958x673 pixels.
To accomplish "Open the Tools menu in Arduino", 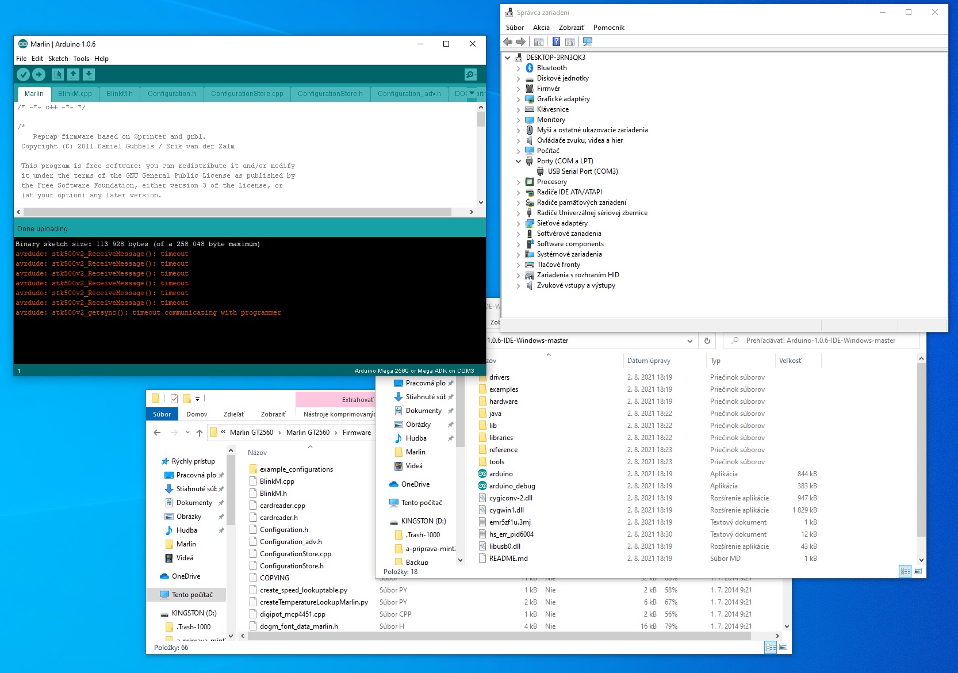I will [x=81, y=59].
